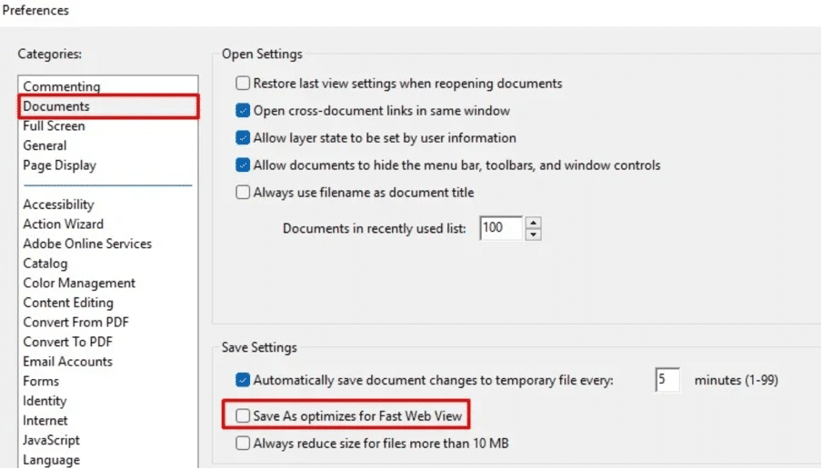Check Save As optimizes for Fast Web View

point(242,416)
